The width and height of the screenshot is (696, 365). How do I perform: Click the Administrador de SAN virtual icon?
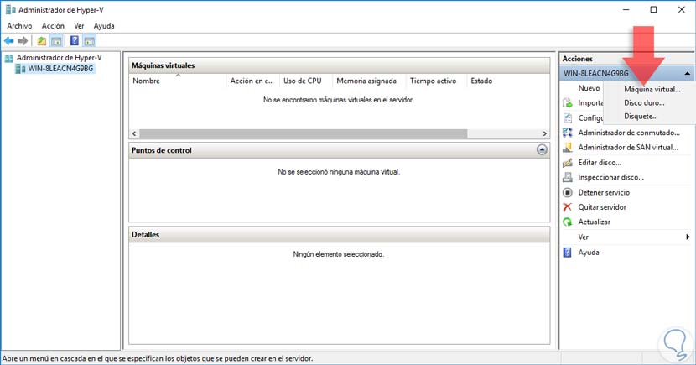click(x=567, y=148)
